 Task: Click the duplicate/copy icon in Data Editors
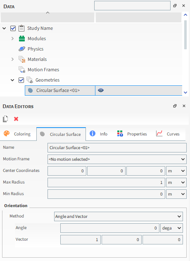click(x=5, y=119)
